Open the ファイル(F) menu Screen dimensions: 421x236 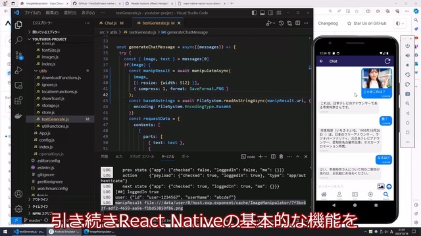point(32,13)
